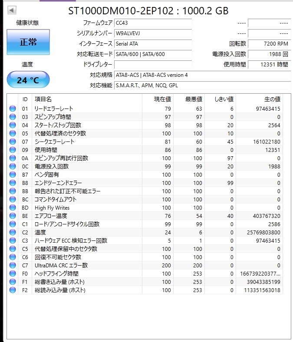Click status icon for B8 エンドツーエンドエラー

13,183
